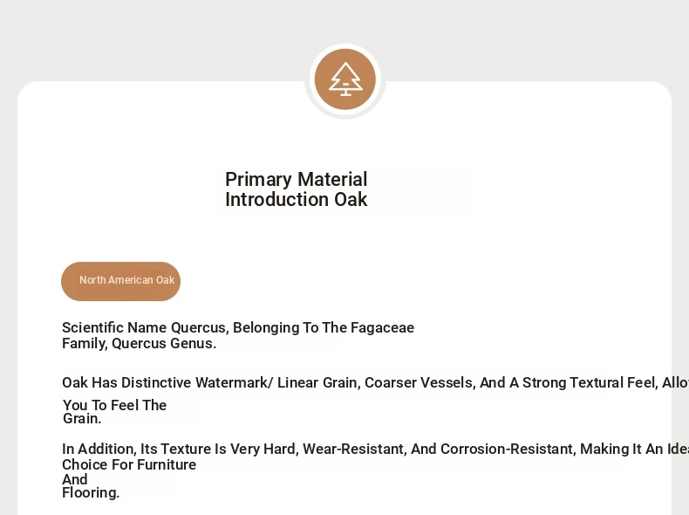Click the pine tree logo icon
This screenshot has height=515, width=689.
[x=345, y=79]
